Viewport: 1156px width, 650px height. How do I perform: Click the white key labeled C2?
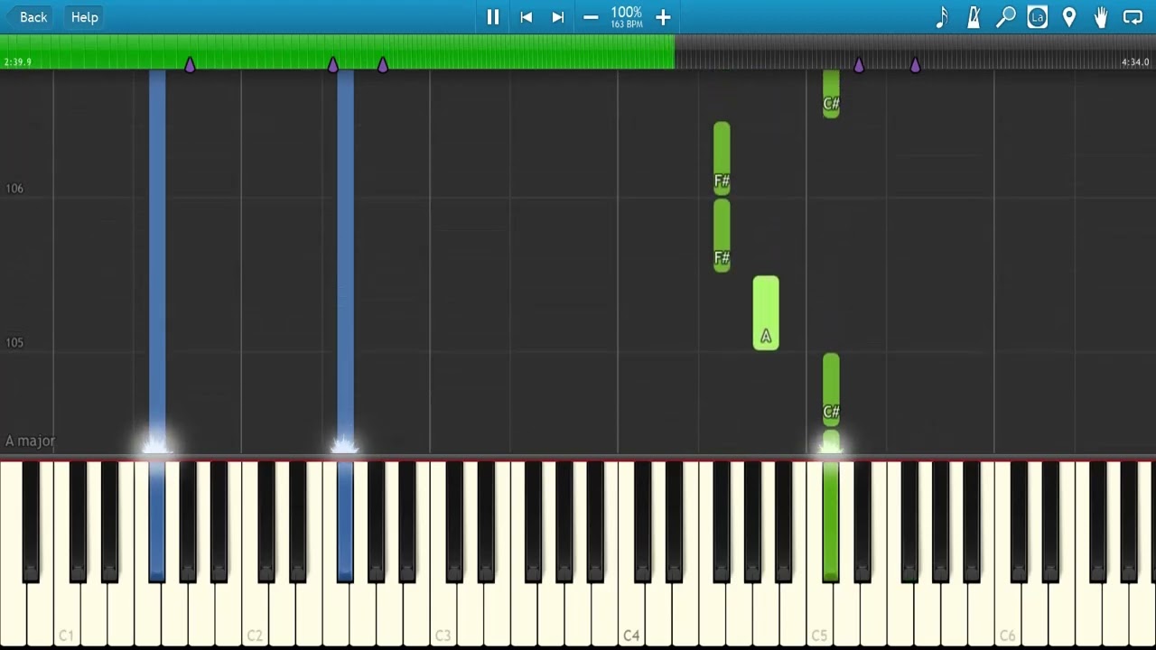255,614
